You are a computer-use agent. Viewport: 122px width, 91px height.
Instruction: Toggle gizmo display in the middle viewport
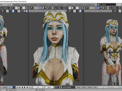tap(74, 11)
